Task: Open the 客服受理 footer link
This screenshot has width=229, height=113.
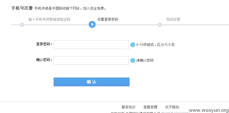Action: point(150,107)
